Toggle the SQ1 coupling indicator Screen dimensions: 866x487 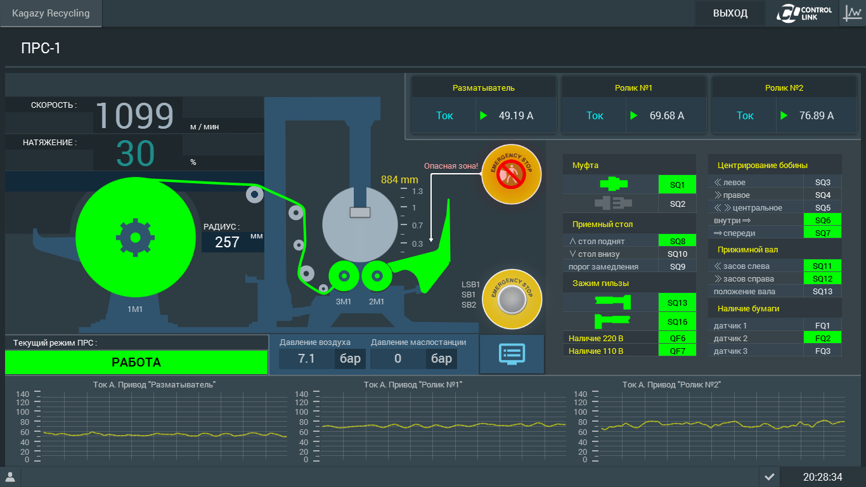[677, 185]
